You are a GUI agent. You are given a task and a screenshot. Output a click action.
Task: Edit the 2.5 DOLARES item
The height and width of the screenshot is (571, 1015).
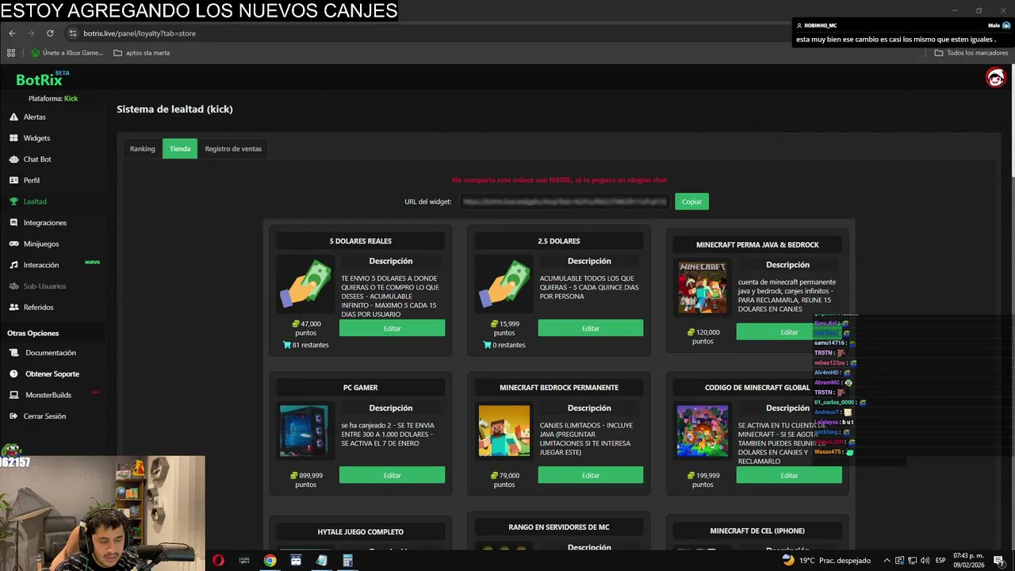(x=590, y=328)
